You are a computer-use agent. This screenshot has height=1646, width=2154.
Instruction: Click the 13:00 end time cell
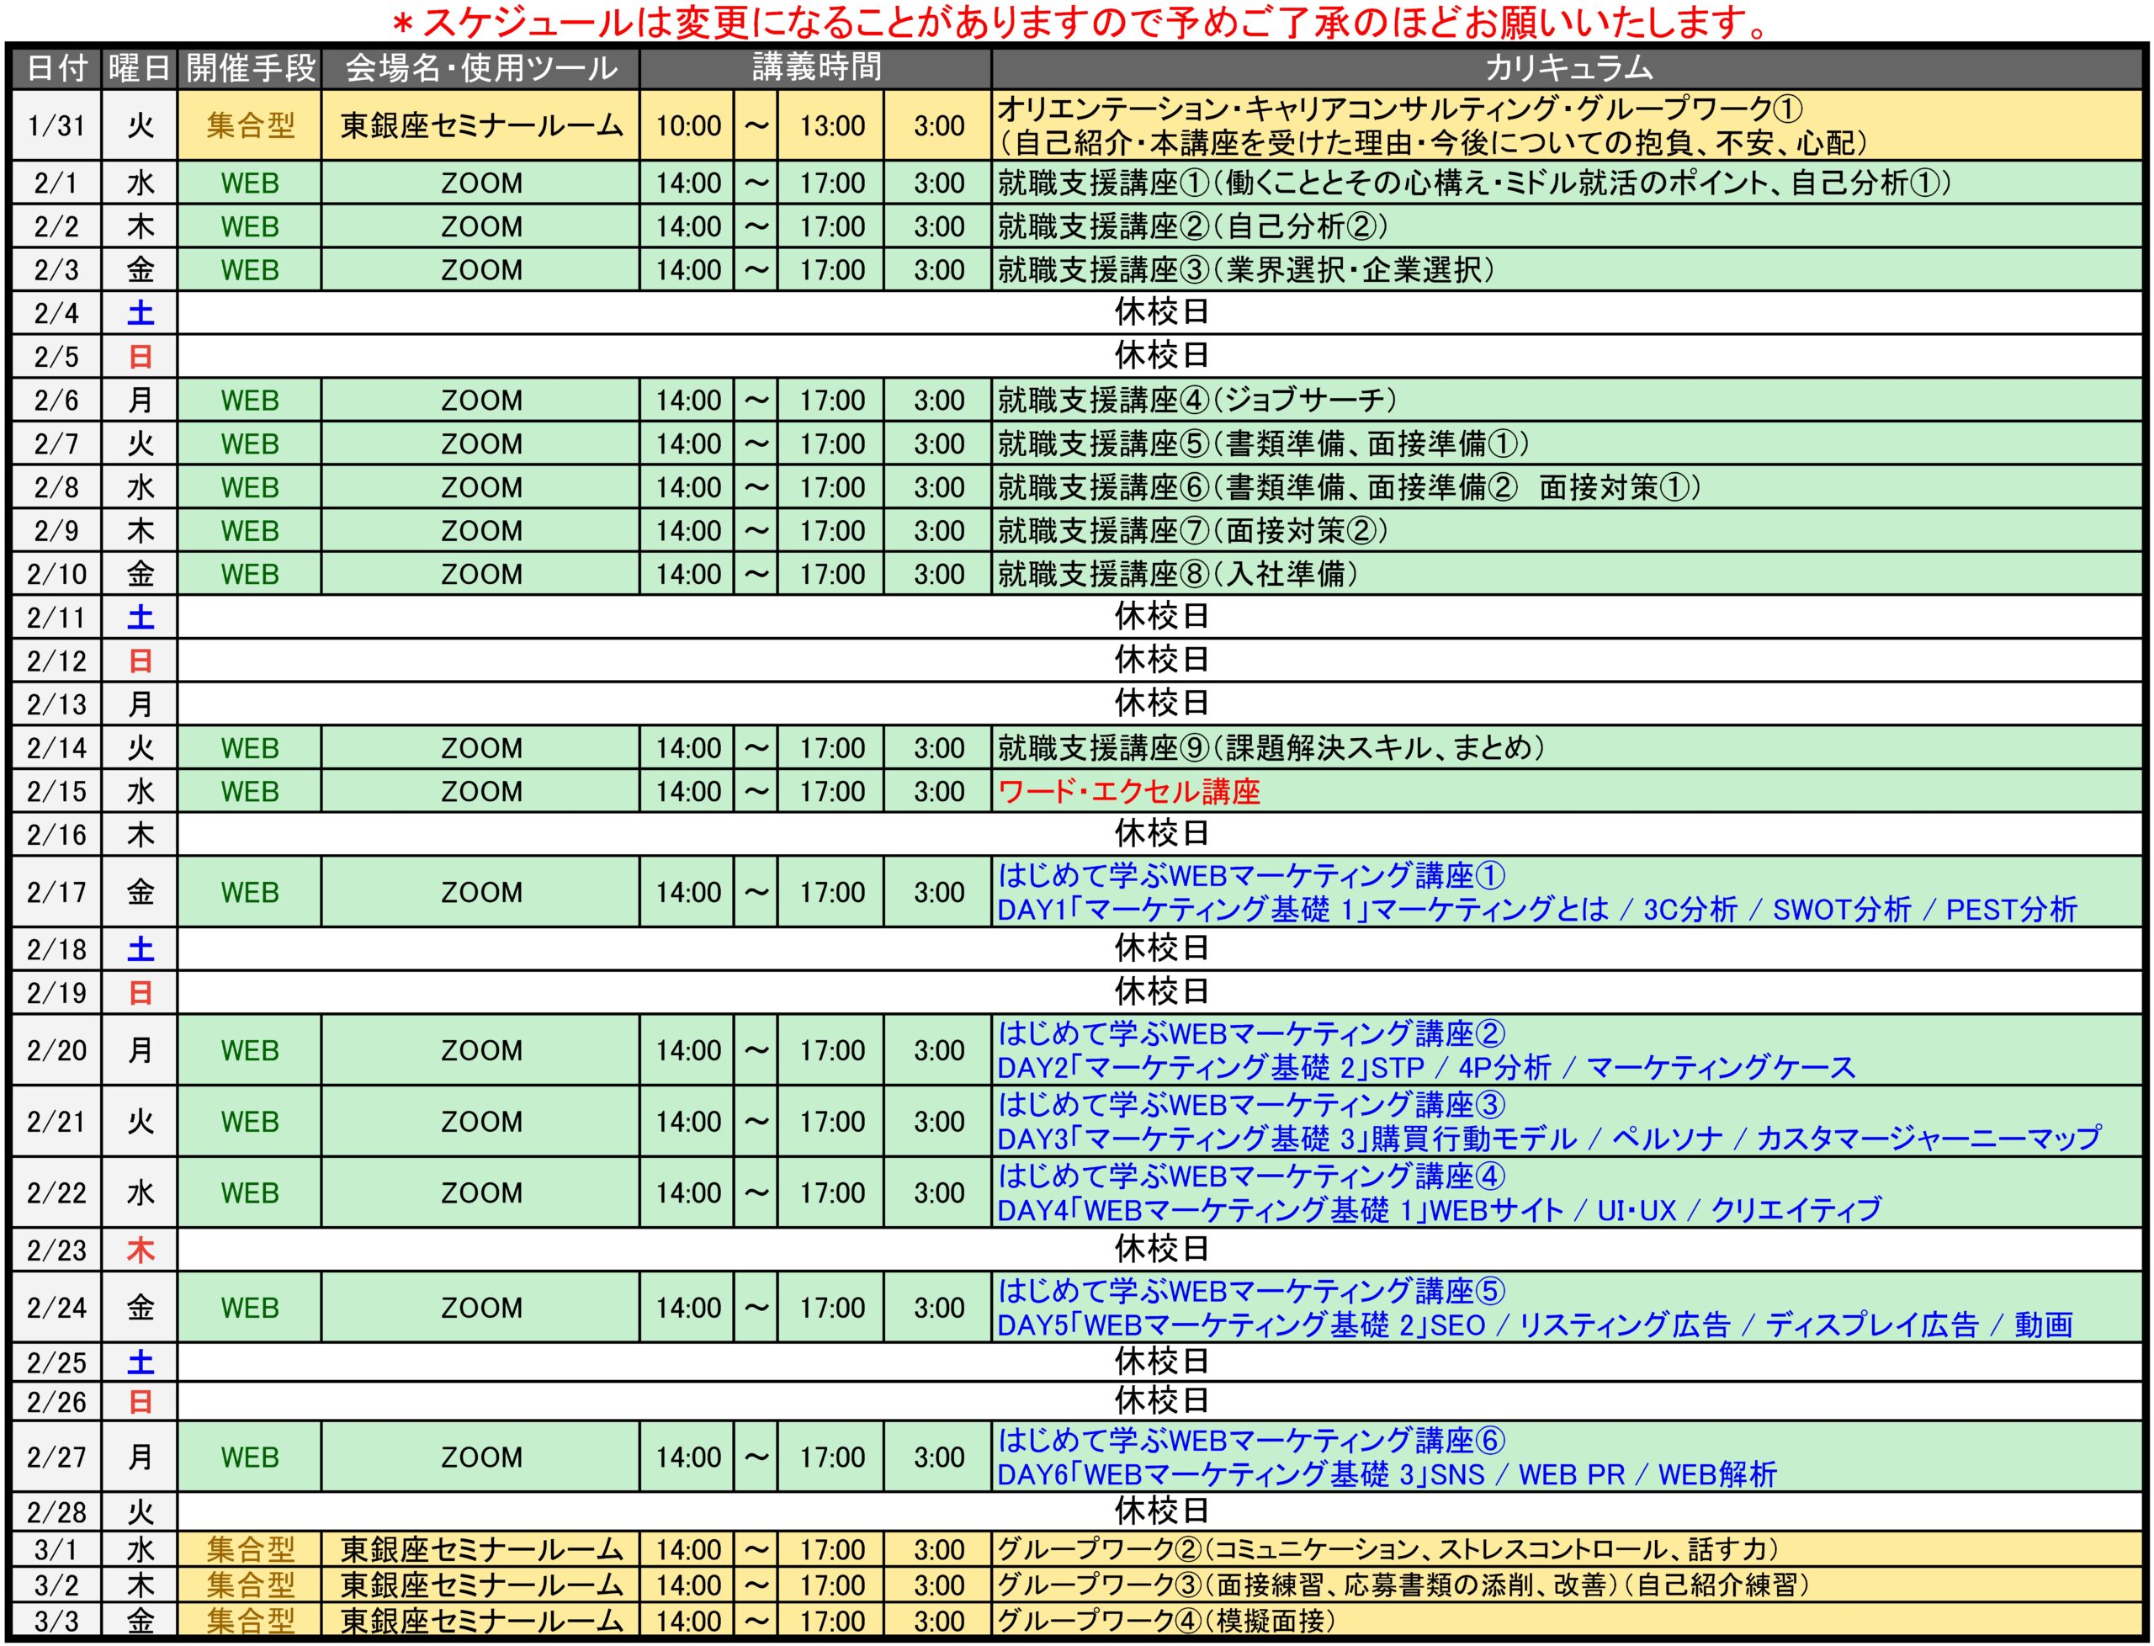[x=831, y=125]
